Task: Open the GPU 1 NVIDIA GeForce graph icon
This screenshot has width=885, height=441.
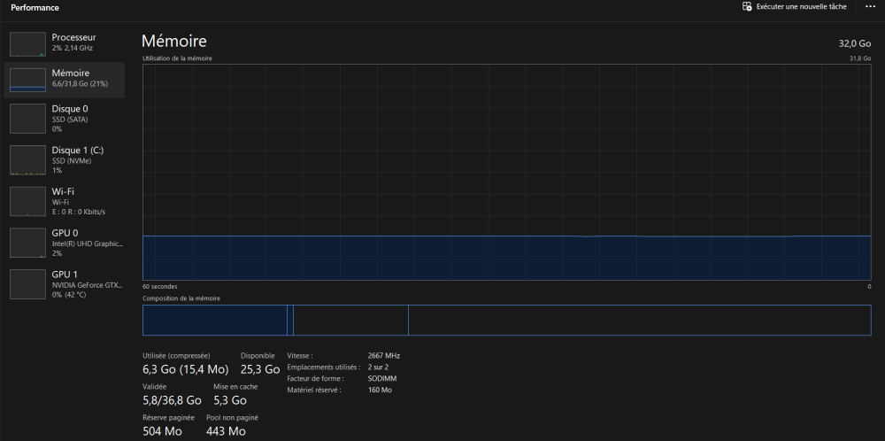Action: [x=27, y=283]
